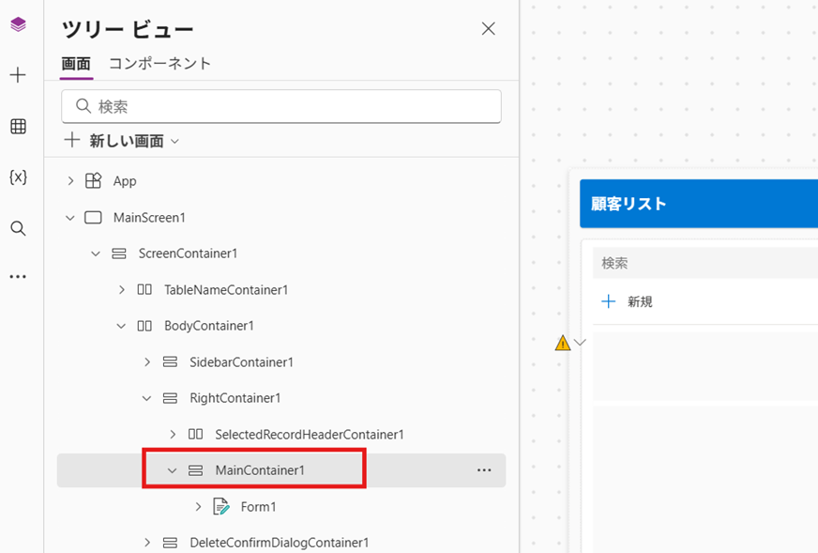The height and width of the screenshot is (553, 818).
Task: Click the 新規 button in canvas
Action: (x=628, y=301)
